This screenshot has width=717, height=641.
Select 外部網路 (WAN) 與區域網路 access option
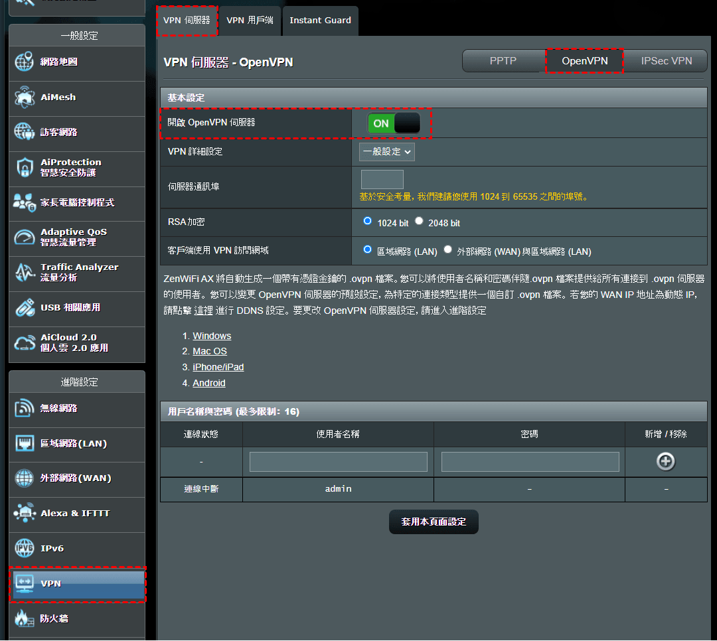[x=448, y=250]
